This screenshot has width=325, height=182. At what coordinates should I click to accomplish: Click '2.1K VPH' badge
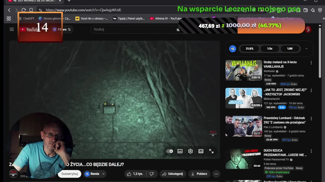click(x=271, y=84)
